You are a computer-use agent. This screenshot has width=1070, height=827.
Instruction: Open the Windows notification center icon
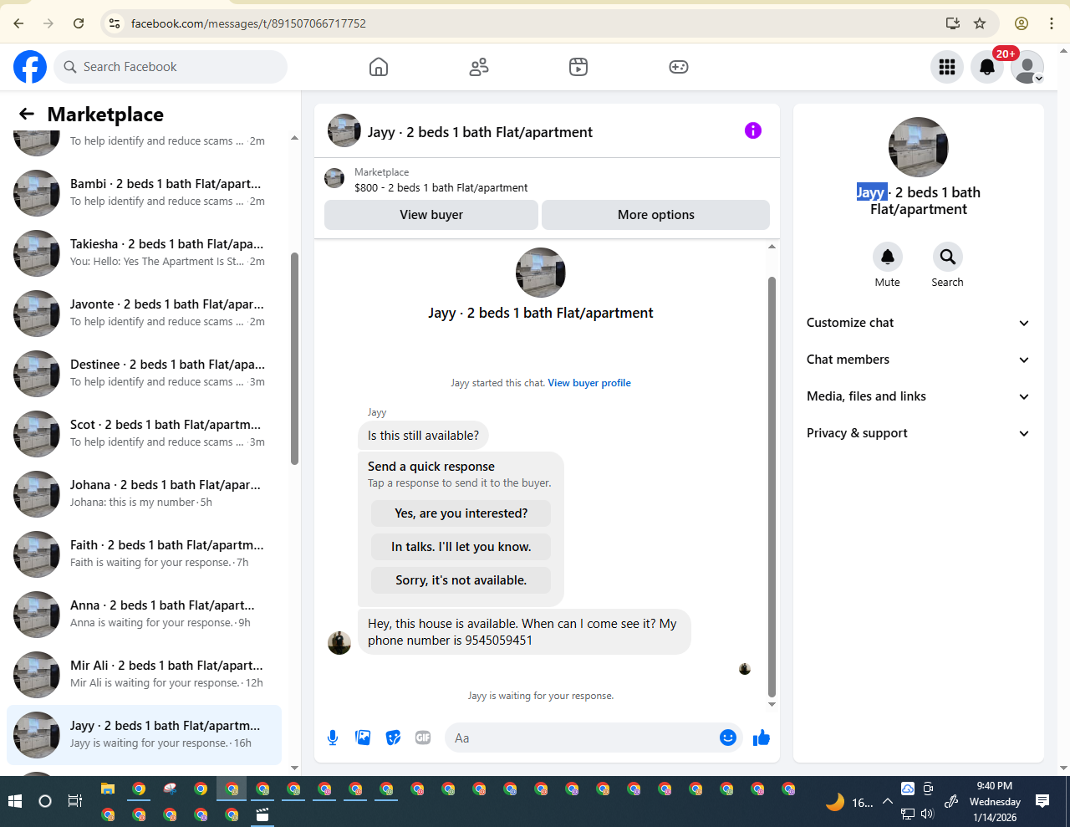(x=1042, y=801)
